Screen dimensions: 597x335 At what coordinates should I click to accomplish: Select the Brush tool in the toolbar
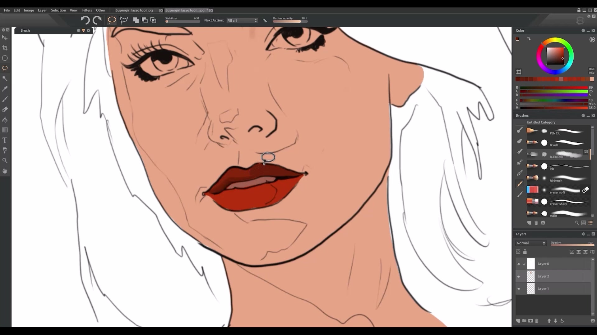click(5, 99)
